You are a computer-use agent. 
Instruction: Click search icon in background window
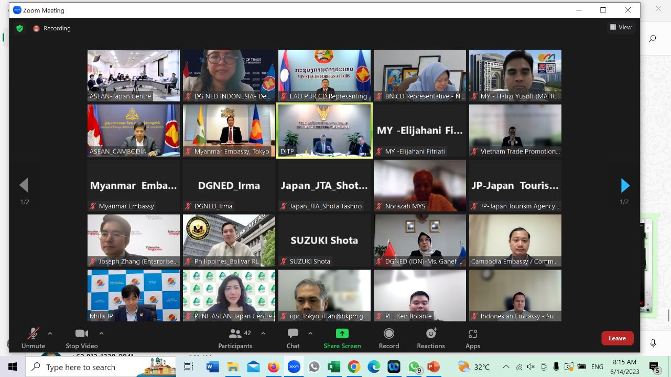(653, 38)
